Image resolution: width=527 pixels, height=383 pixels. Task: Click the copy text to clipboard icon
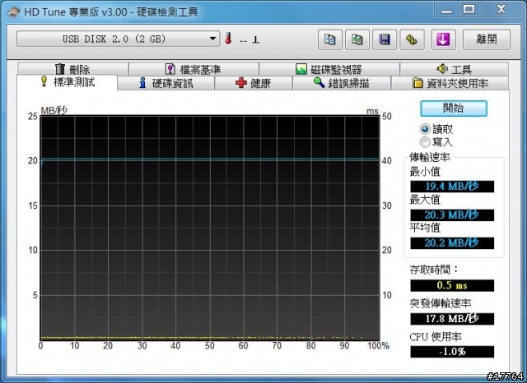pos(329,39)
